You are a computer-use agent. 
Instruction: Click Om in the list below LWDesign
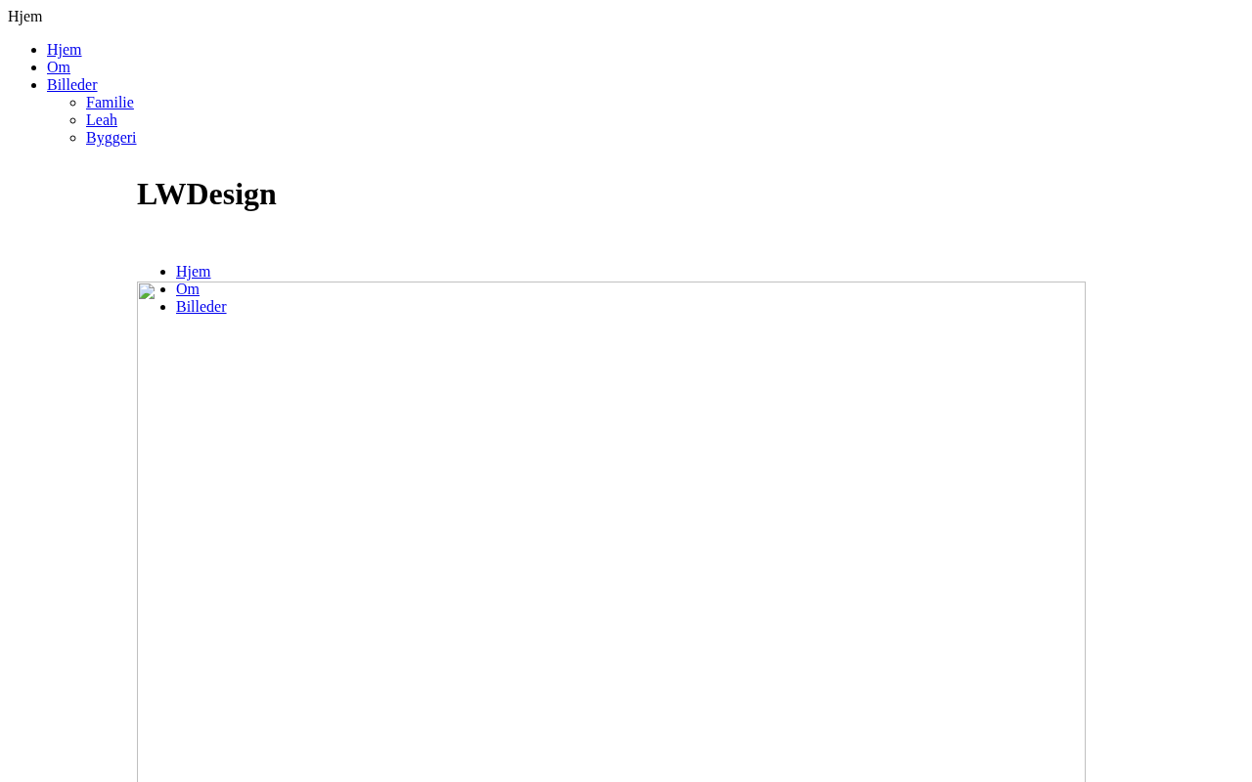point(188,289)
